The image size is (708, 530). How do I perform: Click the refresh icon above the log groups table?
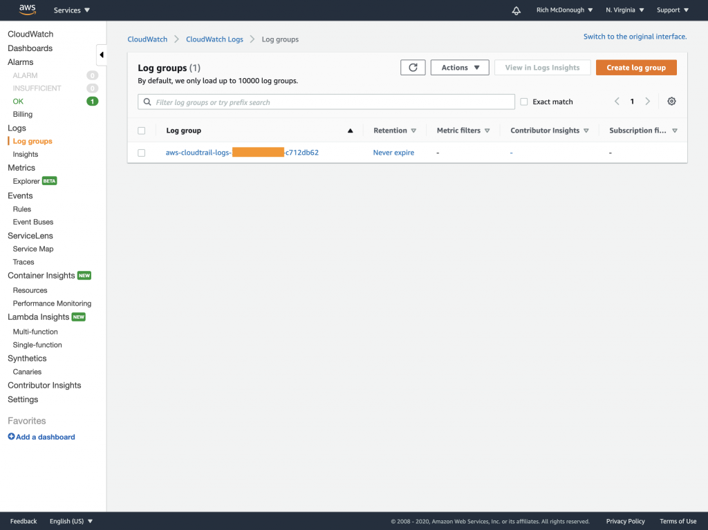(413, 67)
